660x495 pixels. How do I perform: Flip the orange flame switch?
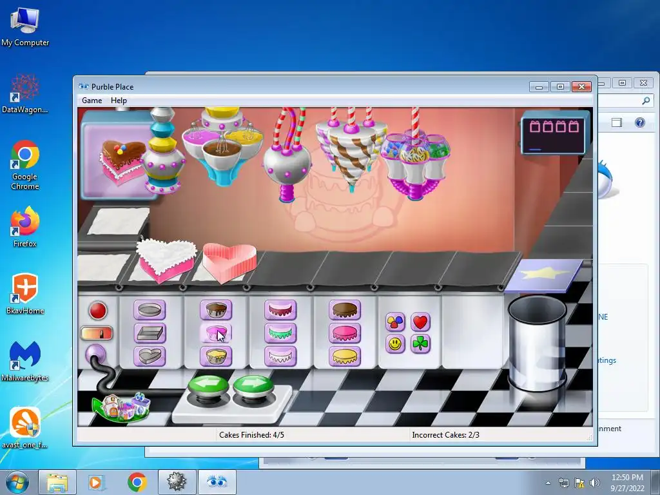point(97,333)
